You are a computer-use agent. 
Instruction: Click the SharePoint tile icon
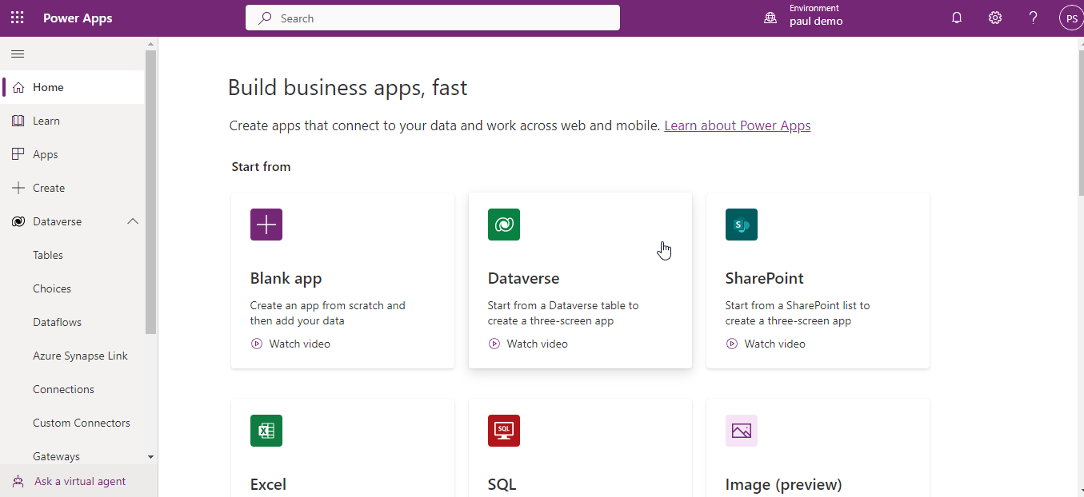coord(741,225)
